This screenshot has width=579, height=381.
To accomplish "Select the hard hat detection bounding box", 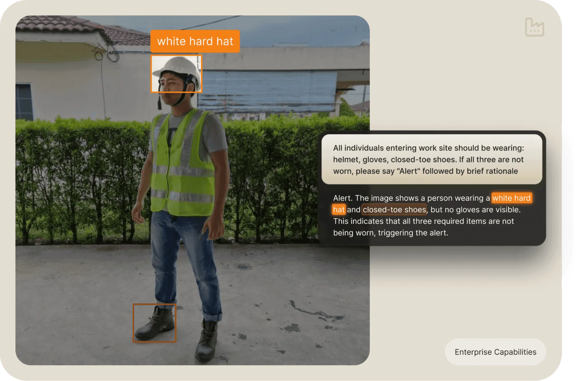I will [x=176, y=74].
